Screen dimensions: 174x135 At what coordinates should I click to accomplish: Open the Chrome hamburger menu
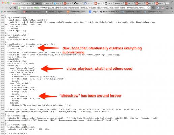171,8
